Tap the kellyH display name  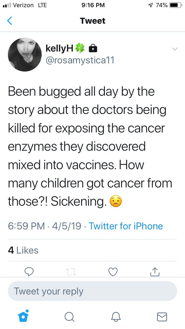coord(59,49)
